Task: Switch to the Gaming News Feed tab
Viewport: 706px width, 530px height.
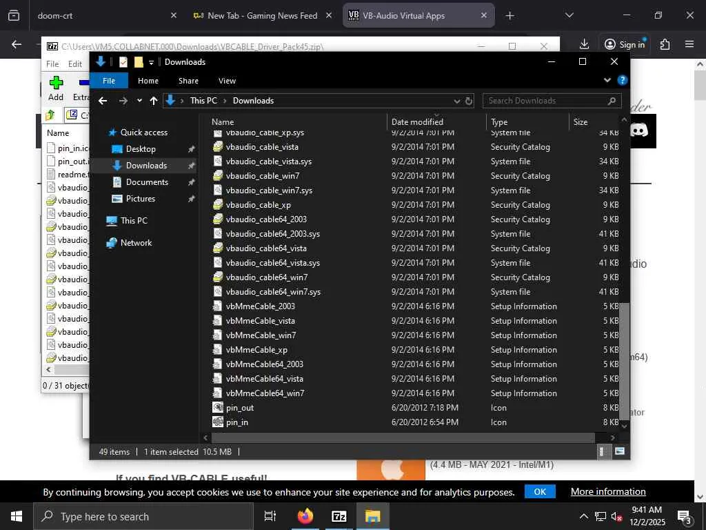Action: 263,16
